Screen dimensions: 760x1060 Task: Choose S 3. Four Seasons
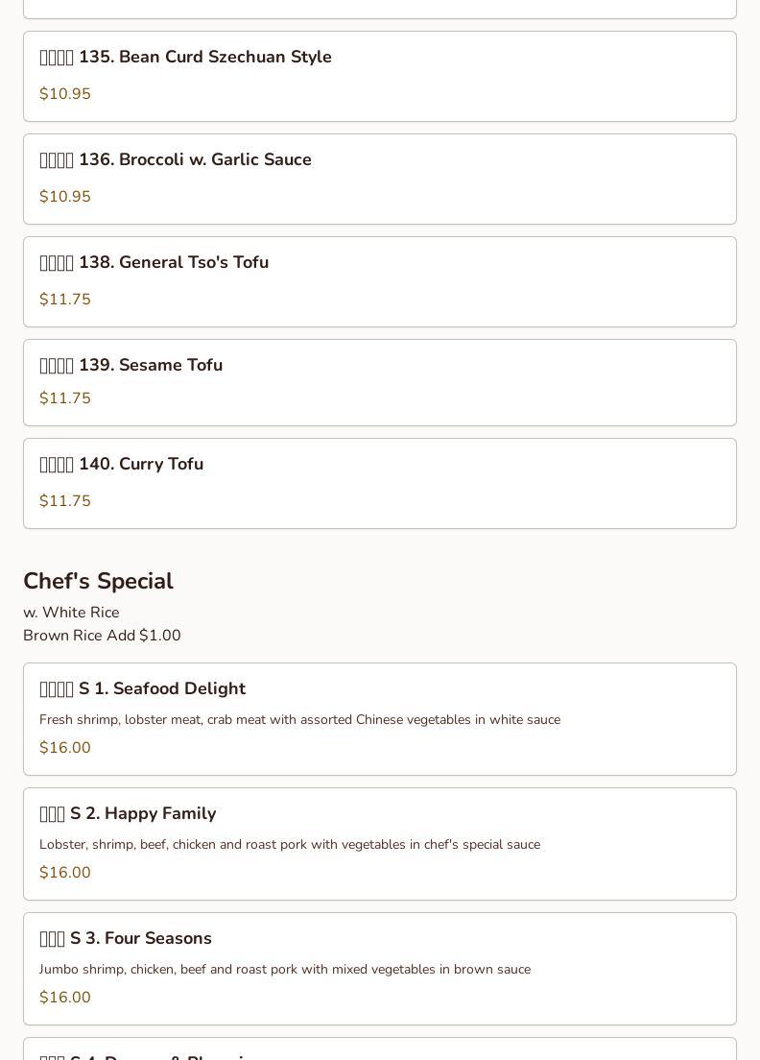click(x=380, y=969)
